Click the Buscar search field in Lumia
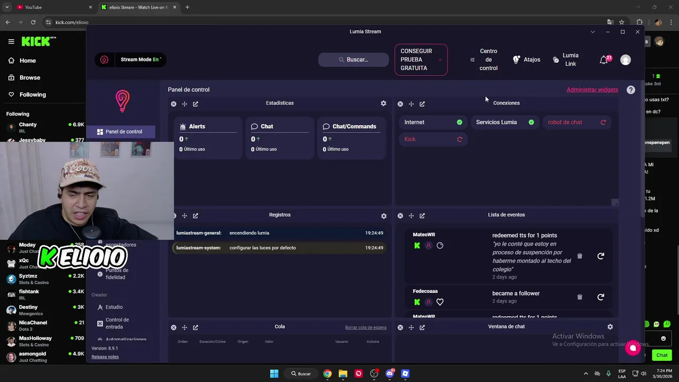The image size is (679, 382). click(x=353, y=59)
